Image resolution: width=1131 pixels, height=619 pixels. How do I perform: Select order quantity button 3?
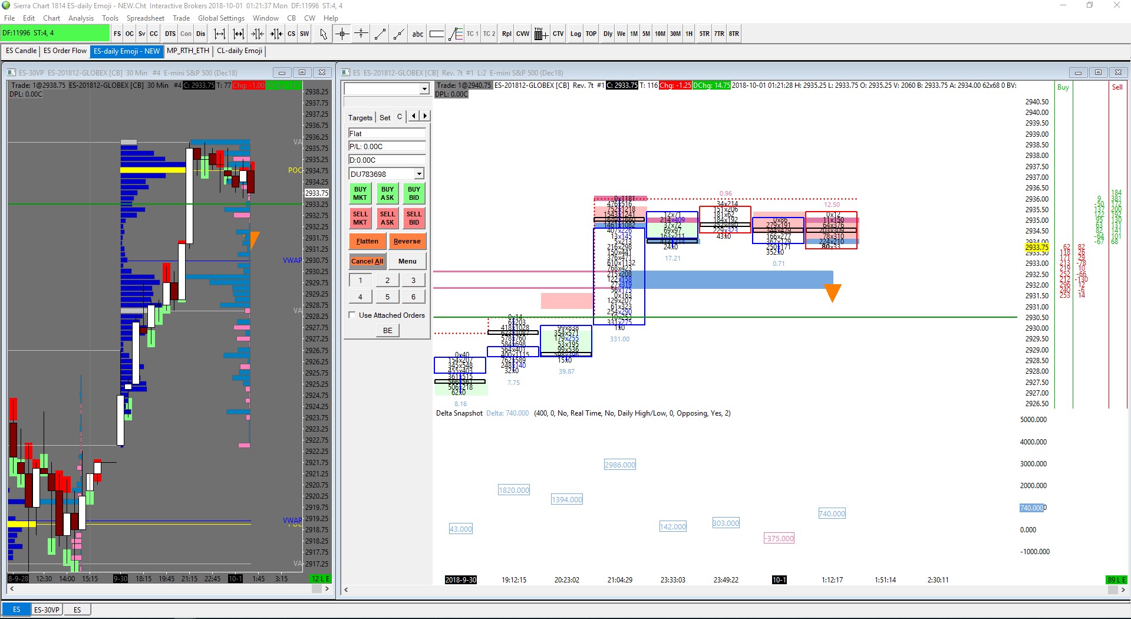413,280
